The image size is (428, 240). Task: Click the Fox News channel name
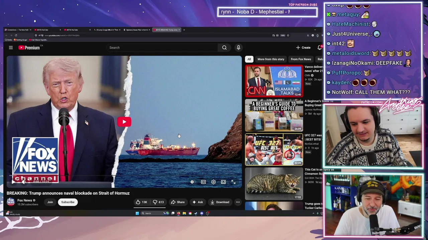(x=24, y=200)
